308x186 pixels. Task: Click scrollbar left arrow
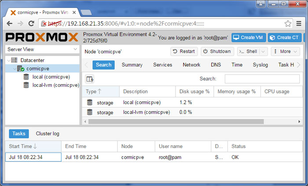click(85, 122)
